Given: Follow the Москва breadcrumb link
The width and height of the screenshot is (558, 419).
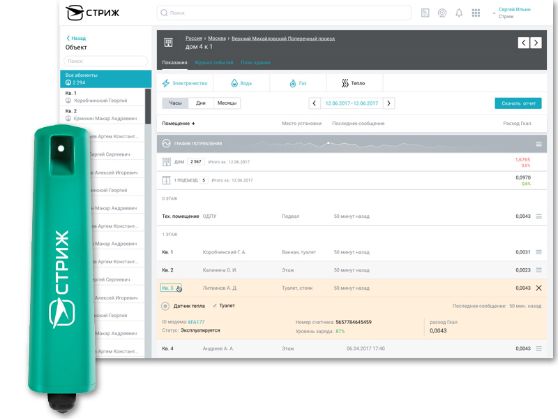Looking at the screenshot, I should (217, 38).
